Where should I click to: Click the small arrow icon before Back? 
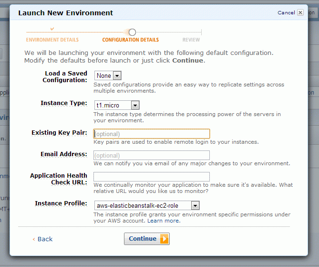[34, 239]
